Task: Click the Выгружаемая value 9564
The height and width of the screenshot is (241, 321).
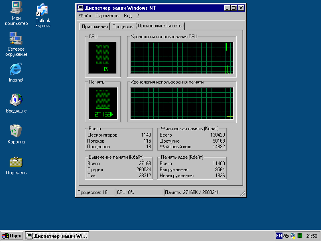Action: point(220,170)
